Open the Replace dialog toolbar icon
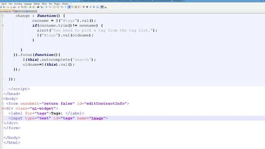Viewport: 265px width, 149px height. coord(41,7)
